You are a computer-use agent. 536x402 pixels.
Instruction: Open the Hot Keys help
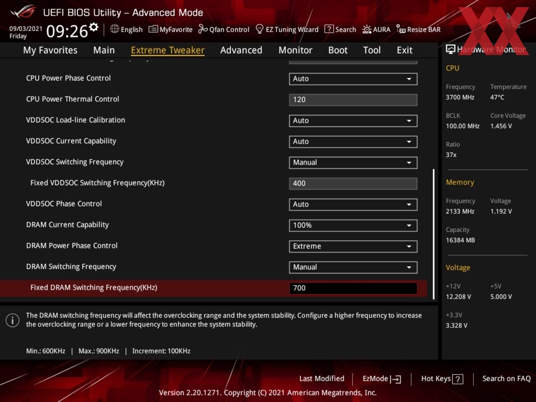click(x=442, y=379)
